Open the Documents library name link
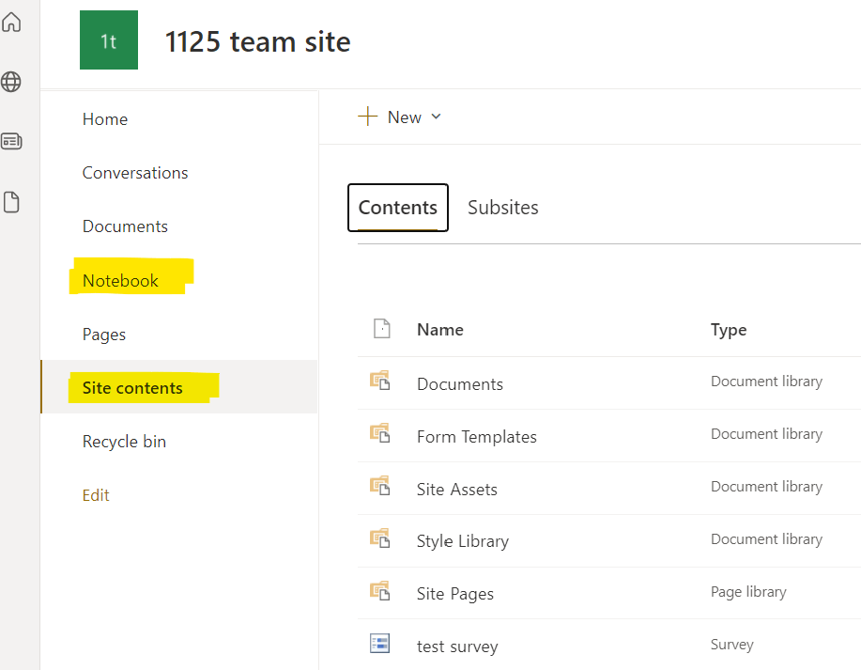 click(460, 383)
